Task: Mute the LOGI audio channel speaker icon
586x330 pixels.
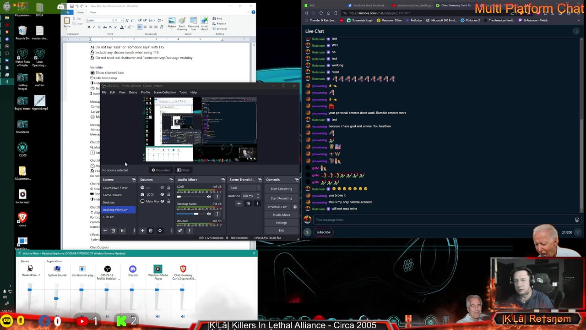Action: pos(209,196)
